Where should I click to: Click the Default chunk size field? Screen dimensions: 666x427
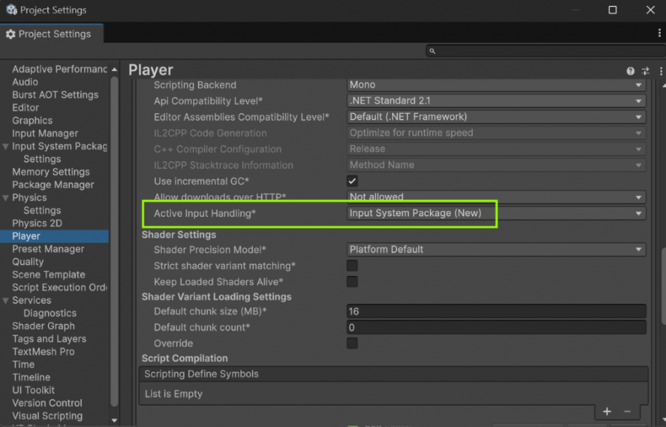coord(496,312)
